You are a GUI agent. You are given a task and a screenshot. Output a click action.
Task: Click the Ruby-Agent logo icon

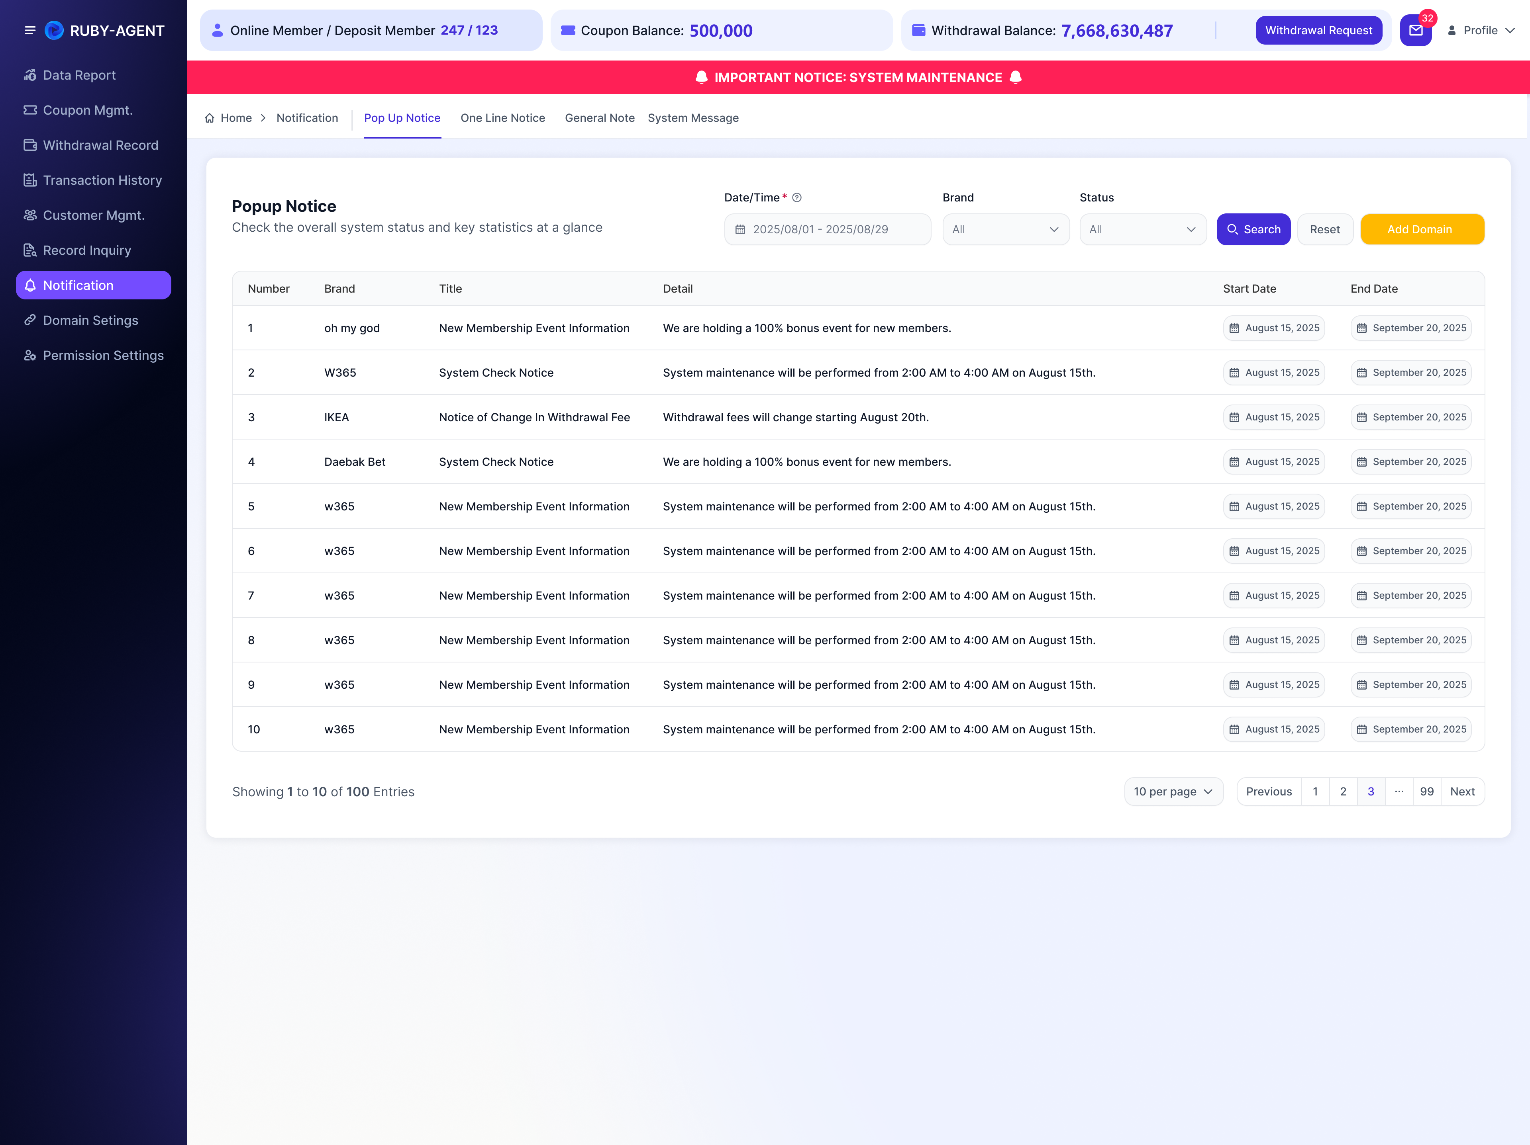pos(54,30)
